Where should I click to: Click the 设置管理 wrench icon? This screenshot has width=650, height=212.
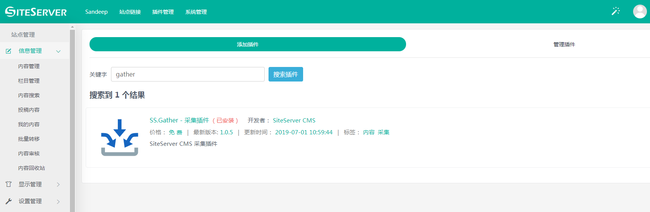(8, 201)
